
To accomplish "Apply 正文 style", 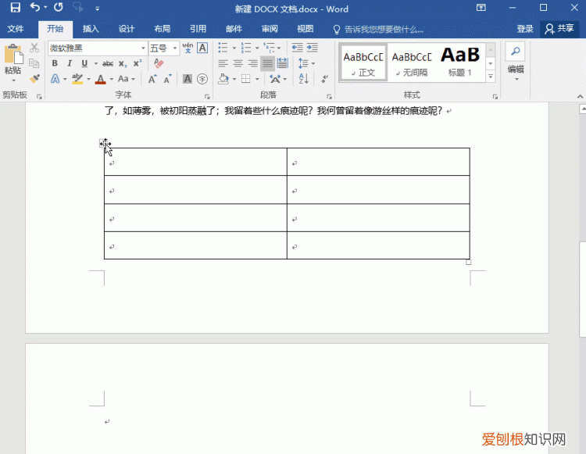I will [363, 63].
